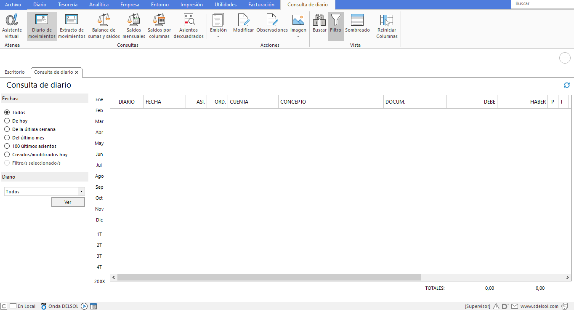Open the Analítica ribbon tab
Viewport: 574px width, 310px height.
tap(99, 5)
